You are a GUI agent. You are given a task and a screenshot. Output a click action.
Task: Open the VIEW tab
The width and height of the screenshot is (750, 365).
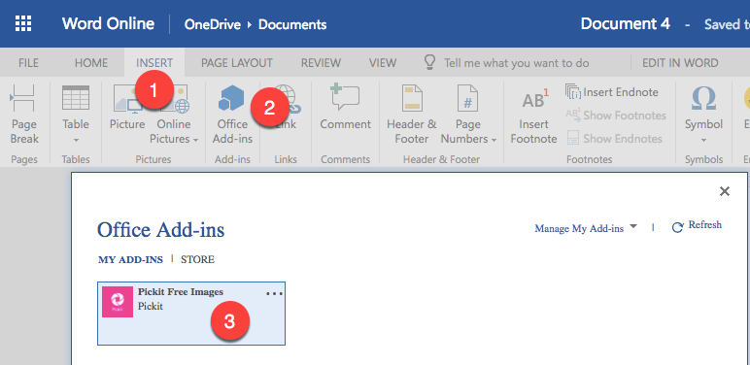click(x=383, y=63)
